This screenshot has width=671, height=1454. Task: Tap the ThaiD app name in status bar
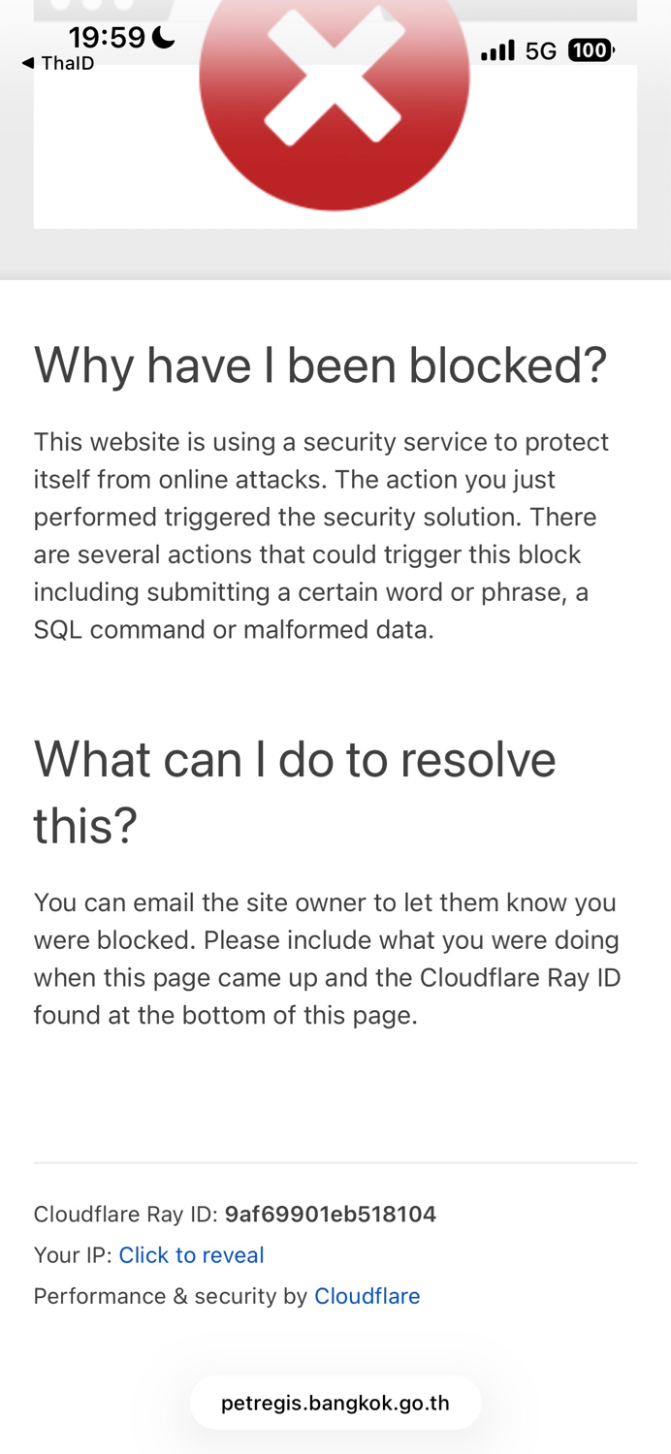(68, 64)
